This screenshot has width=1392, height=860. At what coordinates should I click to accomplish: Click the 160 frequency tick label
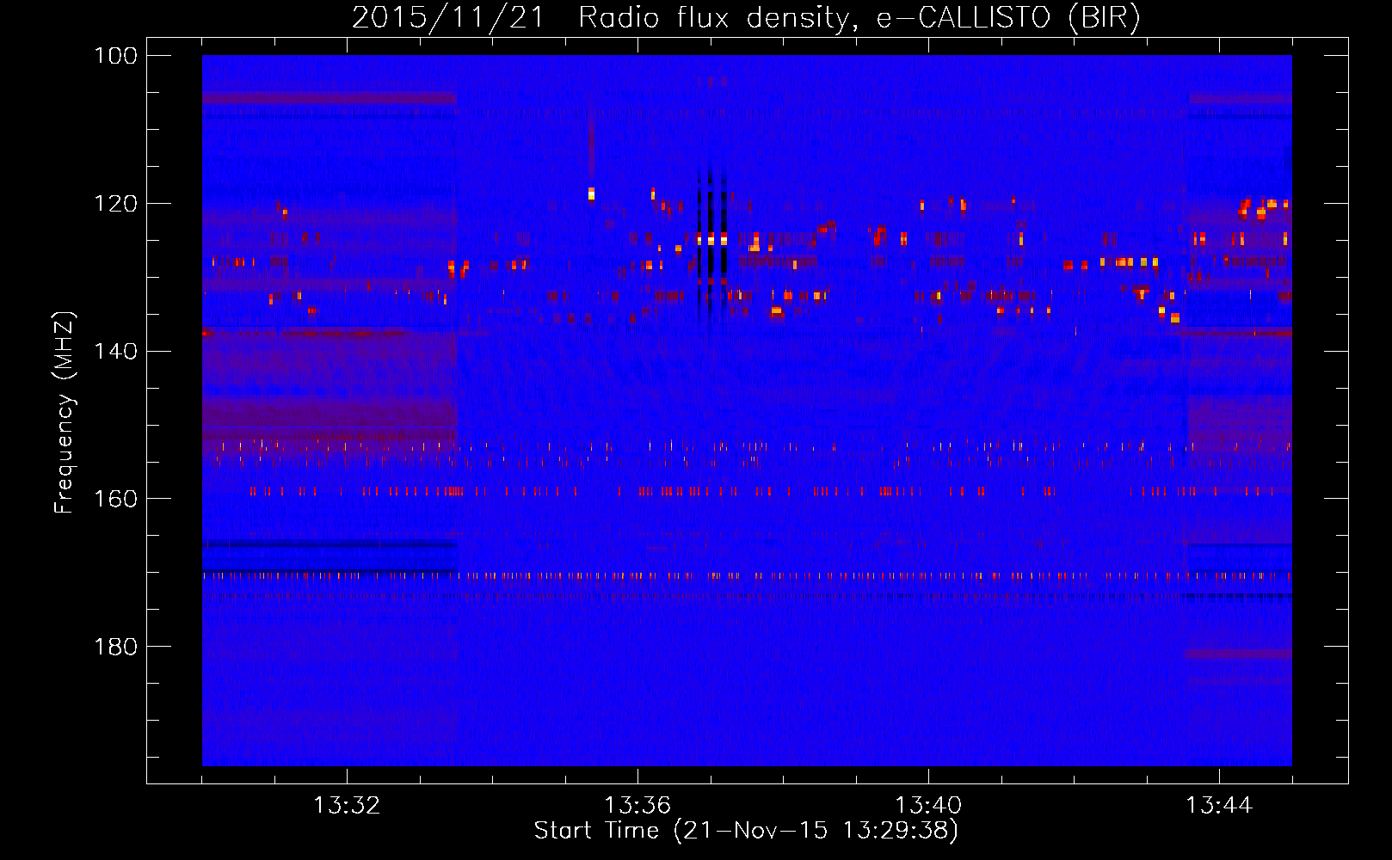point(116,499)
